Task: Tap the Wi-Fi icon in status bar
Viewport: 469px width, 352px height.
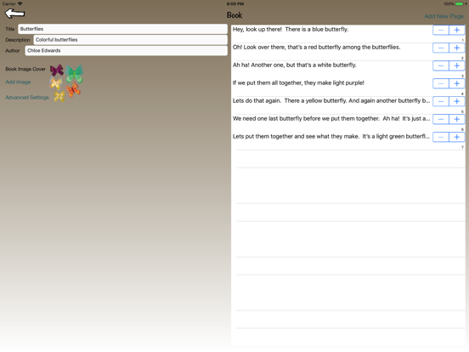Action: point(20,3)
